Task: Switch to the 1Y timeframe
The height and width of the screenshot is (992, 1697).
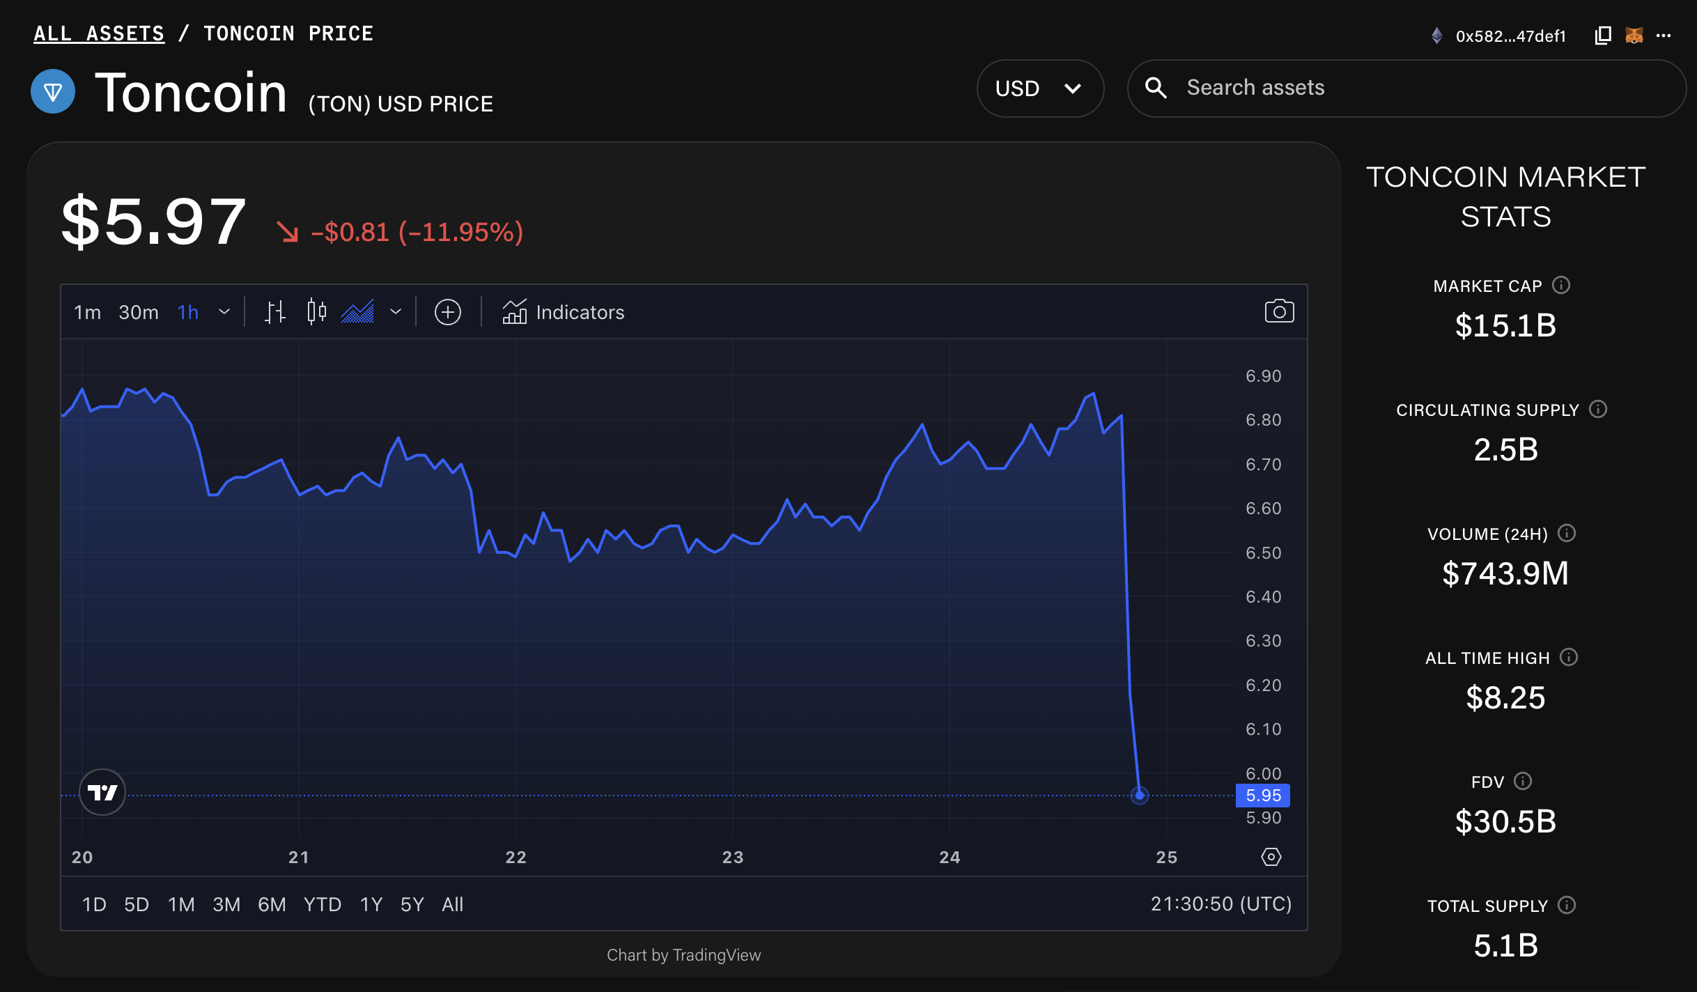Action: click(370, 904)
